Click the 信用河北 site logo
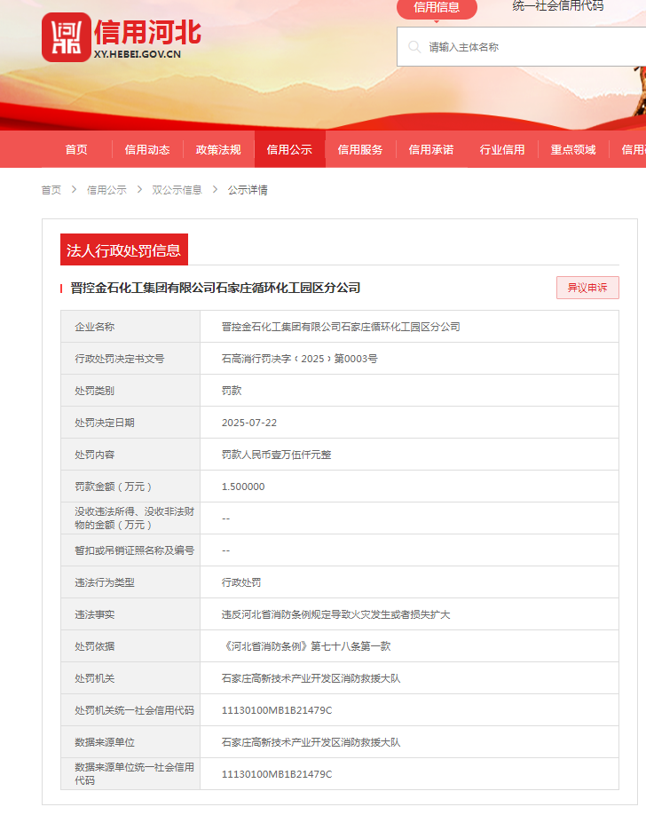The width and height of the screenshot is (646, 815). pos(122,37)
